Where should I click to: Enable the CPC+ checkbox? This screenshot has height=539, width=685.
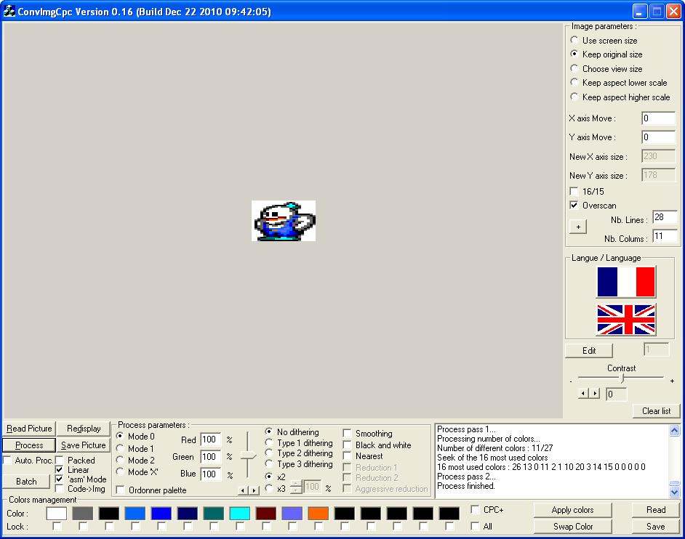pyautogui.click(x=476, y=510)
